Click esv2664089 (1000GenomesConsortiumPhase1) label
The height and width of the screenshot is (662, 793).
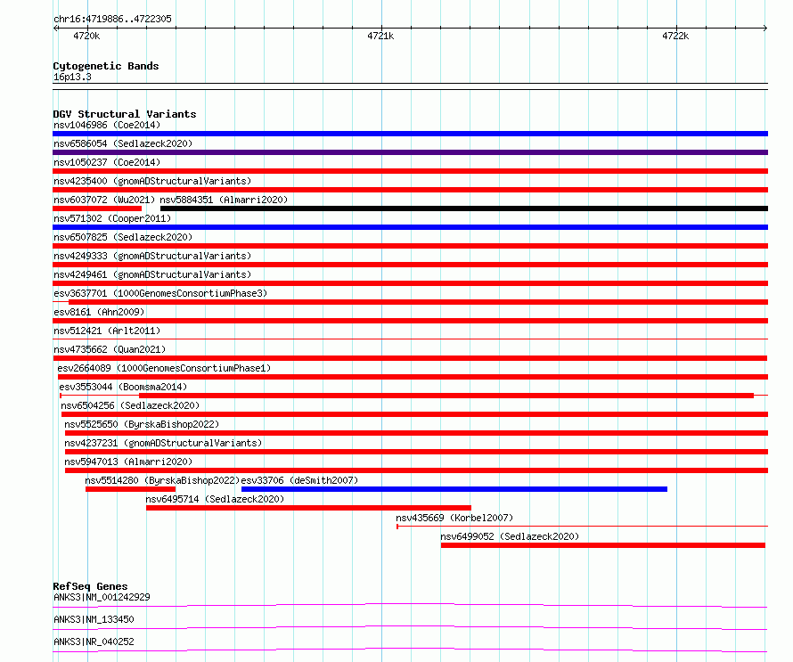[164, 368]
